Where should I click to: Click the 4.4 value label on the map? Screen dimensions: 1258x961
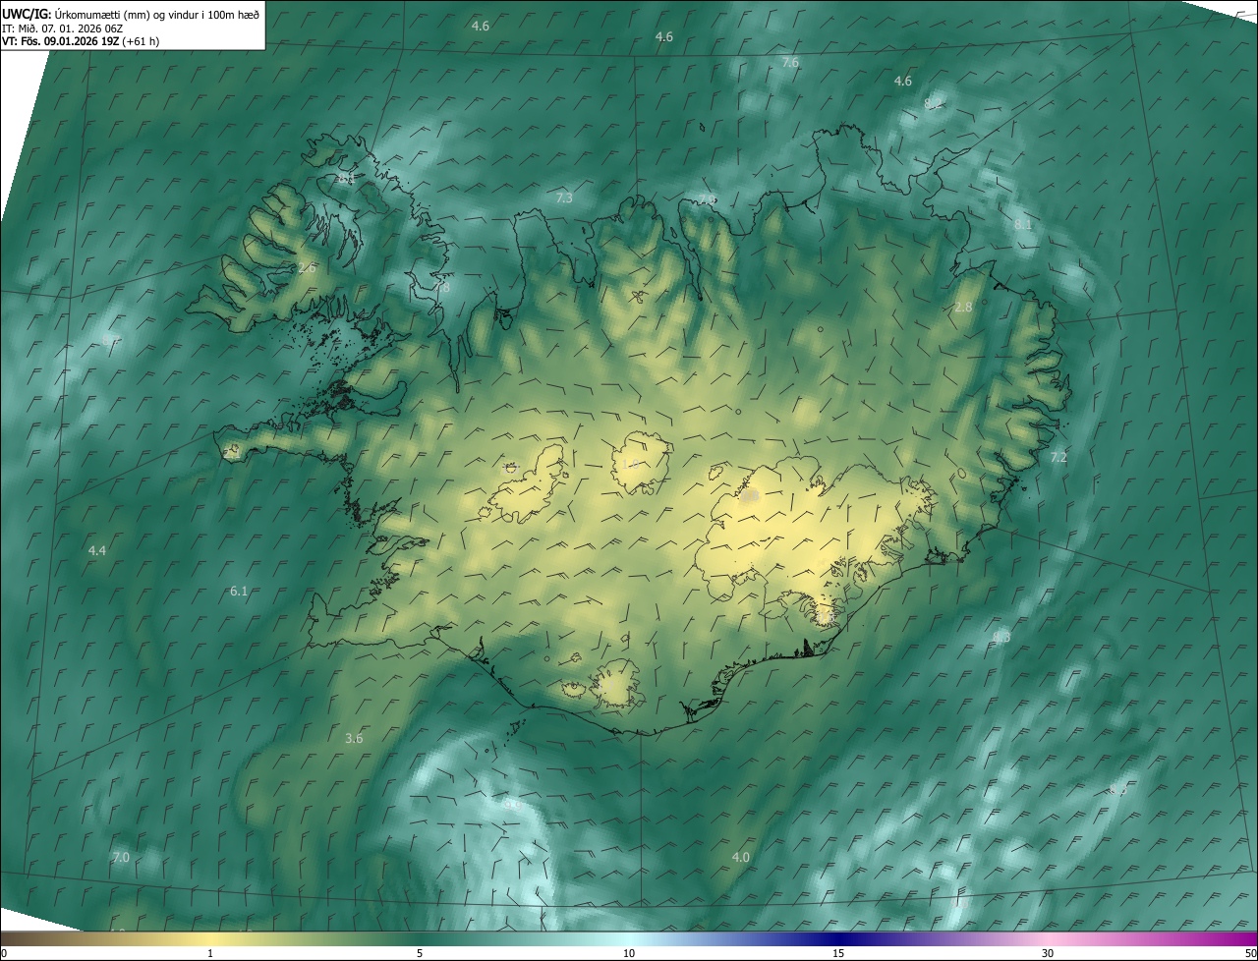click(96, 551)
